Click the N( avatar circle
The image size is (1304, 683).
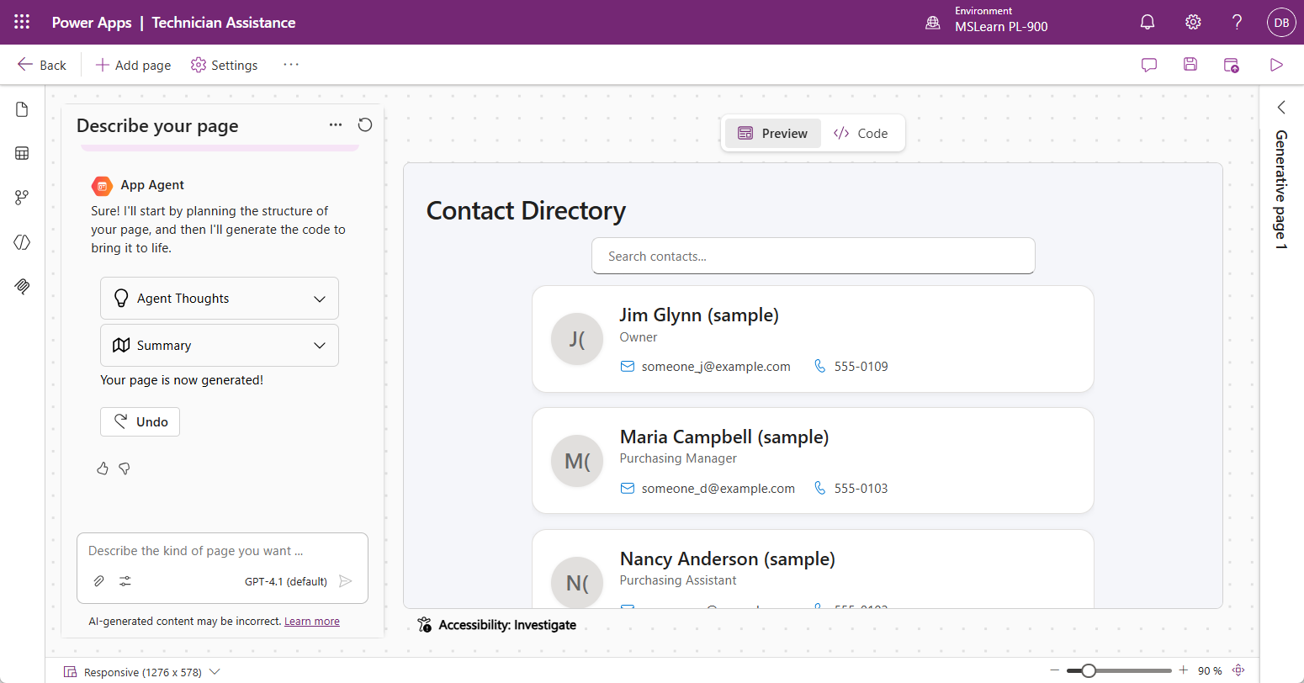coord(577,583)
